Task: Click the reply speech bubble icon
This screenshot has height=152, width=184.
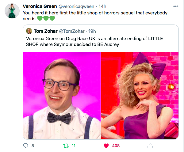Action: click(25, 146)
